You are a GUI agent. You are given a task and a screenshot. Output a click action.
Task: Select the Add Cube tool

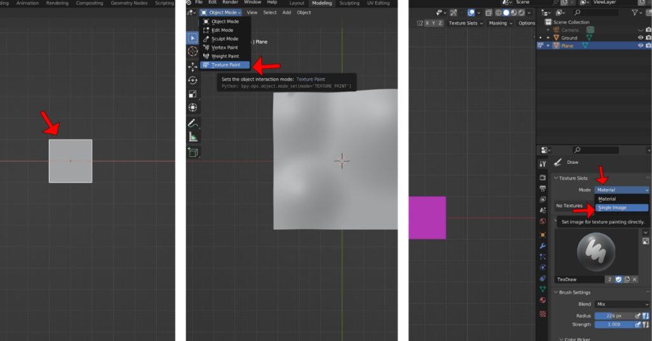pyautogui.click(x=192, y=152)
